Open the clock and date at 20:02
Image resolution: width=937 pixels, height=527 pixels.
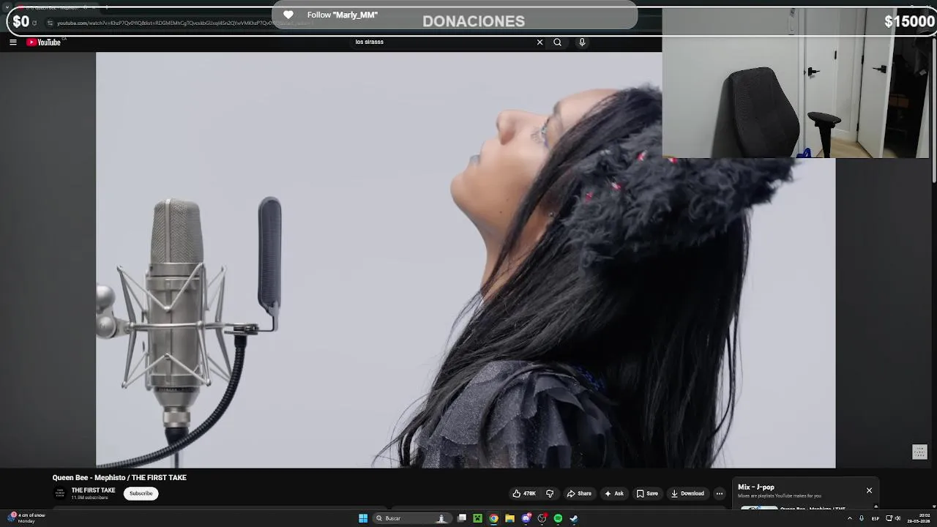(919, 518)
